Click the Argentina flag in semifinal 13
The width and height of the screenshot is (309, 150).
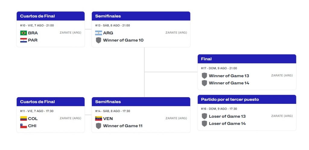[x=99, y=33]
